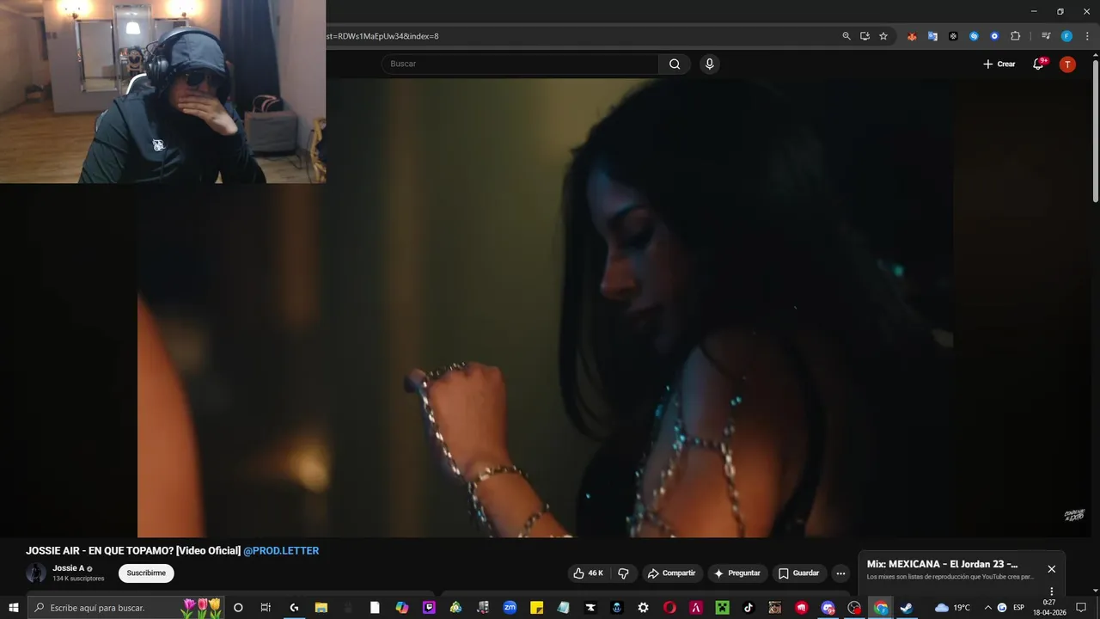This screenshot has width=1100, height=619.
Task: Open YouTube notifications bell
Action: coord(1038,64)
